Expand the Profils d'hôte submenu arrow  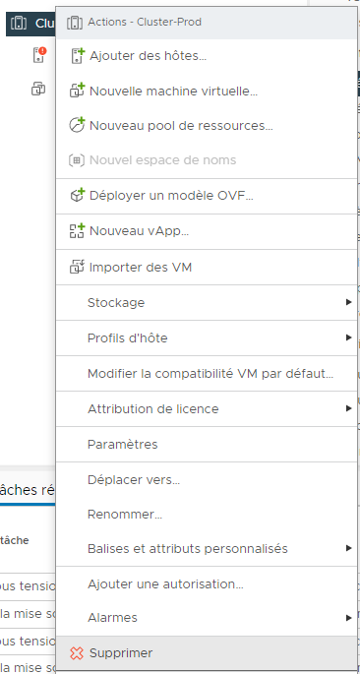pyautogui.click(x=349, y=337)
